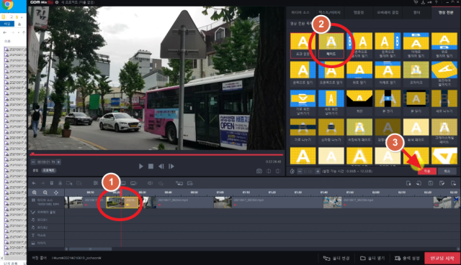Play the preview video
The height and width of the screenshot is (265, 461).
[141, 166]
